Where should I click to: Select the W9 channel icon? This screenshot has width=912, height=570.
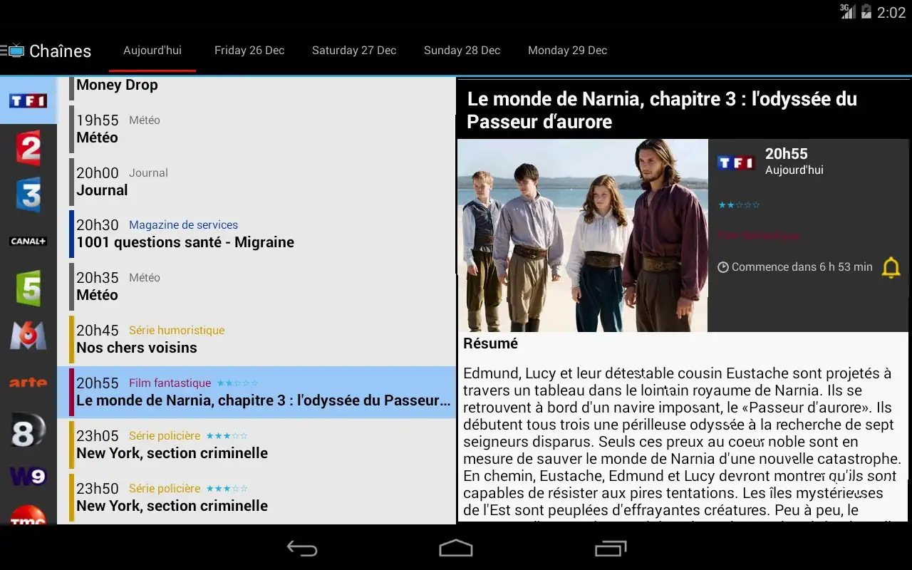28,476
